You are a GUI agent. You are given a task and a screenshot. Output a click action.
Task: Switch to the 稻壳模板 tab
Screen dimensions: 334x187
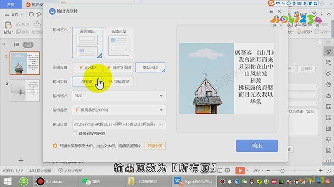pos(34,4)
